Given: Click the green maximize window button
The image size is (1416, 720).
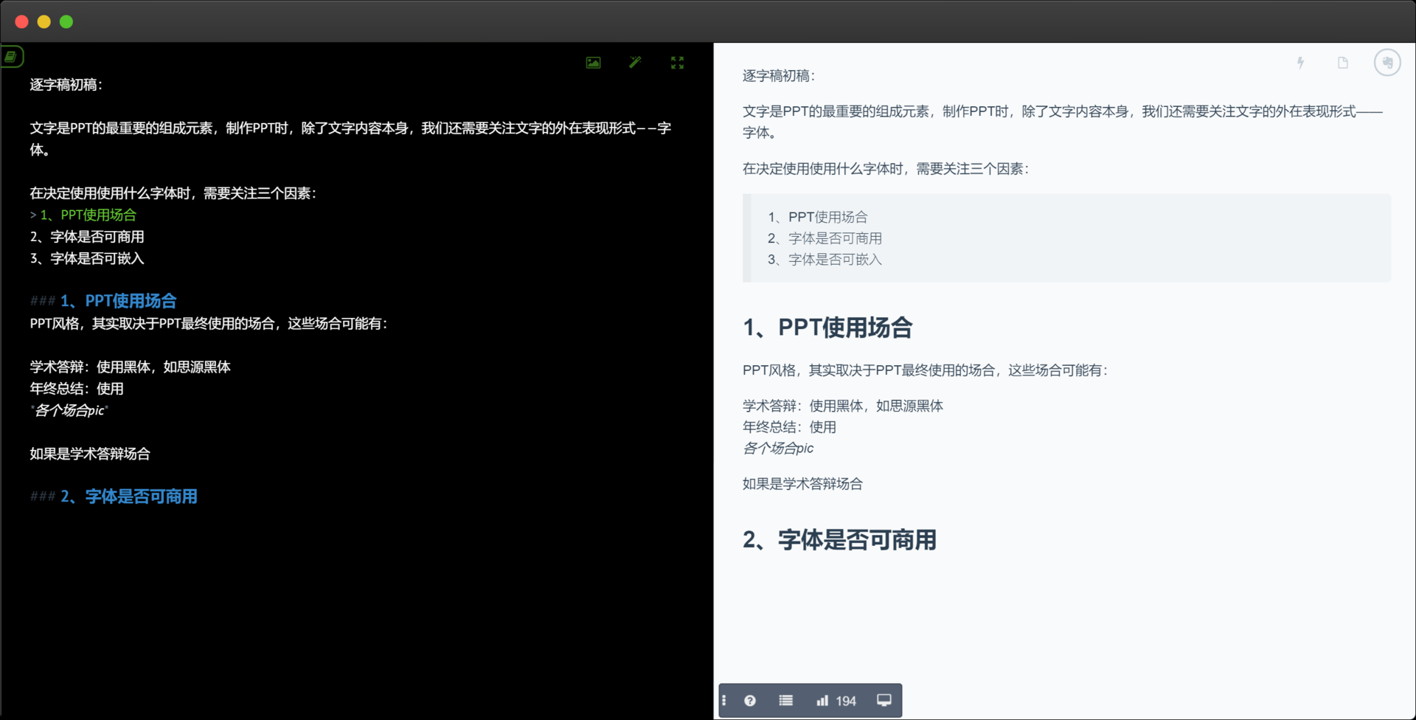Looking at the screenshot, I should (x=66, y=22).
